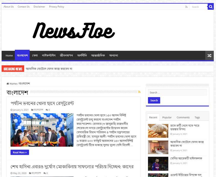Go to আন্তর্জাতিক in the navigation bar
This screenshot has width=216, height=177.
[x=98, y=56]
